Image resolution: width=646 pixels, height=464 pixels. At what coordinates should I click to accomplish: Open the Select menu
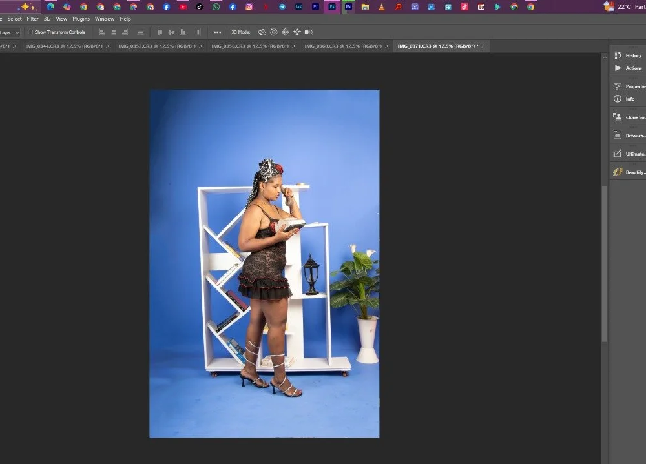pos(14,19)
